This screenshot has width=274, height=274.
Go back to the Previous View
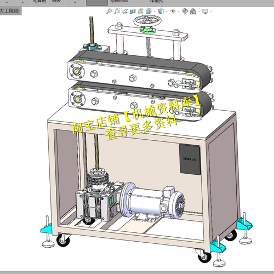[125, 11]
